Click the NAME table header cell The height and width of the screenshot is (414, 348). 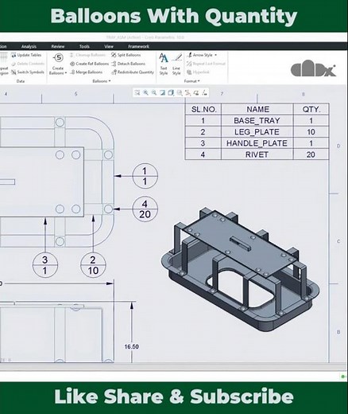coord(257,109)
